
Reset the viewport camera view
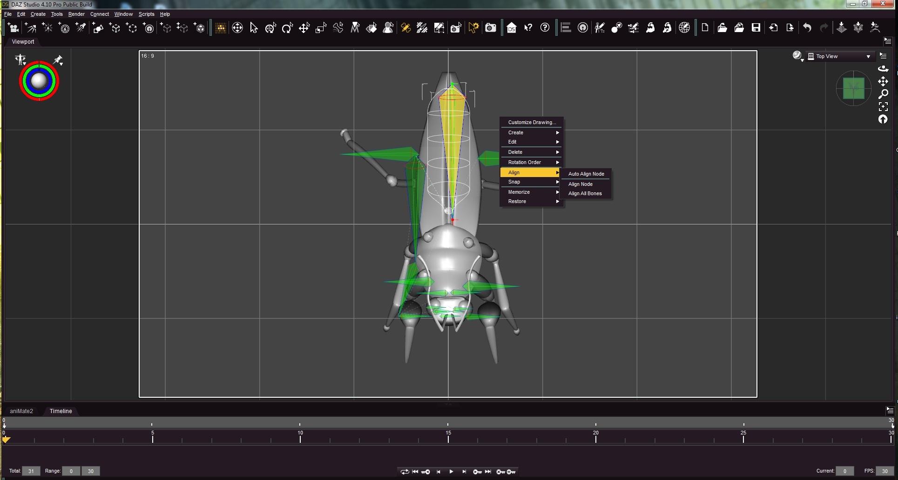coord(883,119)
